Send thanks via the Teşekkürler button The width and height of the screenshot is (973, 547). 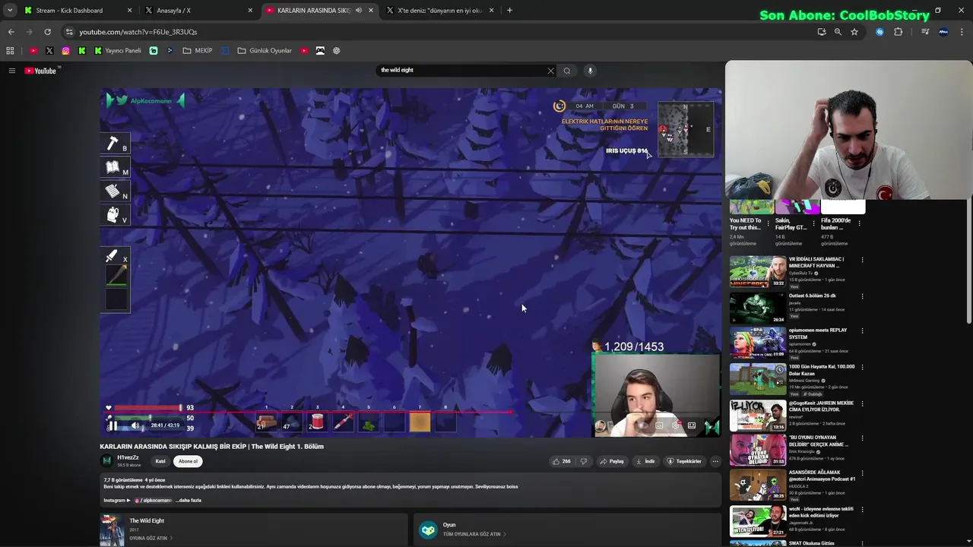pos(684,461)
